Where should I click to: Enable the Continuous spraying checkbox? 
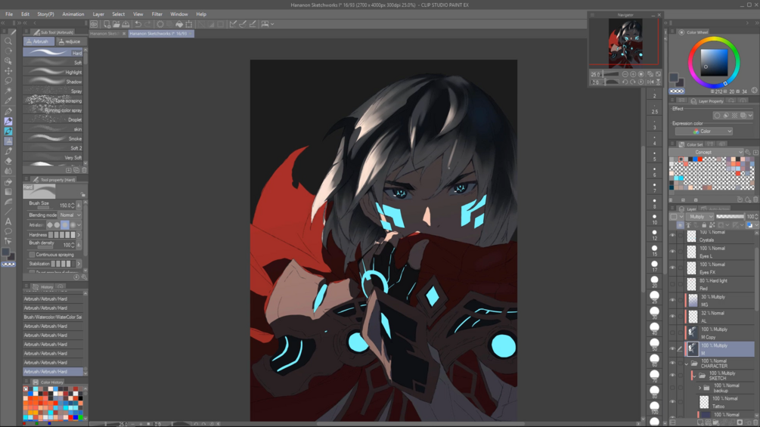(32, 255)
